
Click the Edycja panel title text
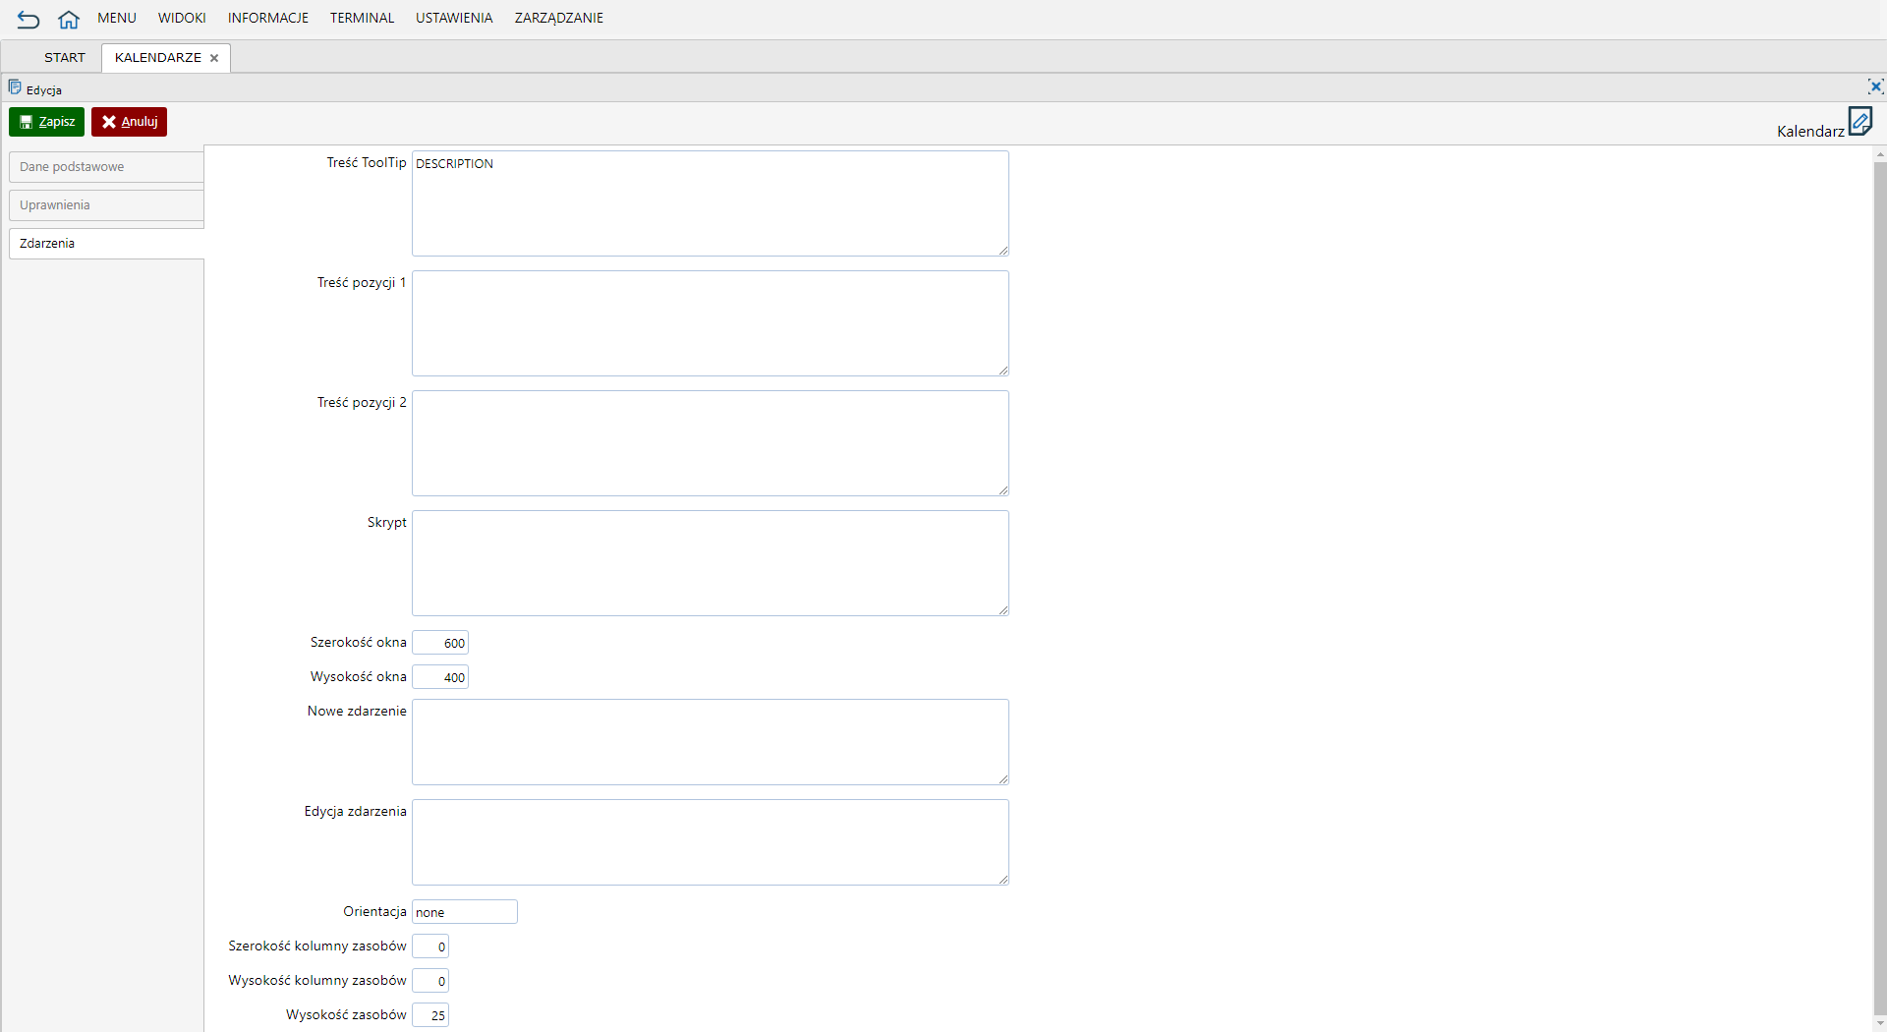(x=44, y=90)
